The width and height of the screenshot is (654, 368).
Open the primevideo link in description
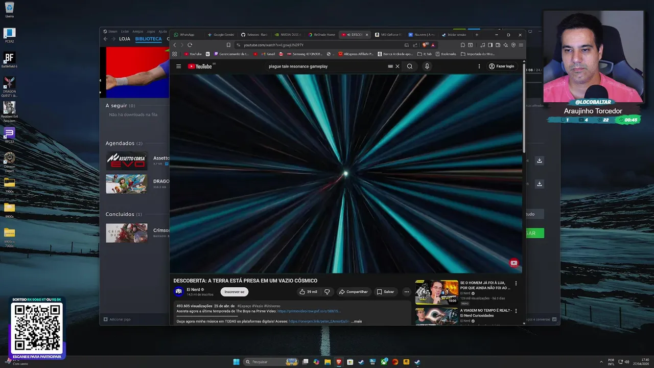(x=309, y=311)
